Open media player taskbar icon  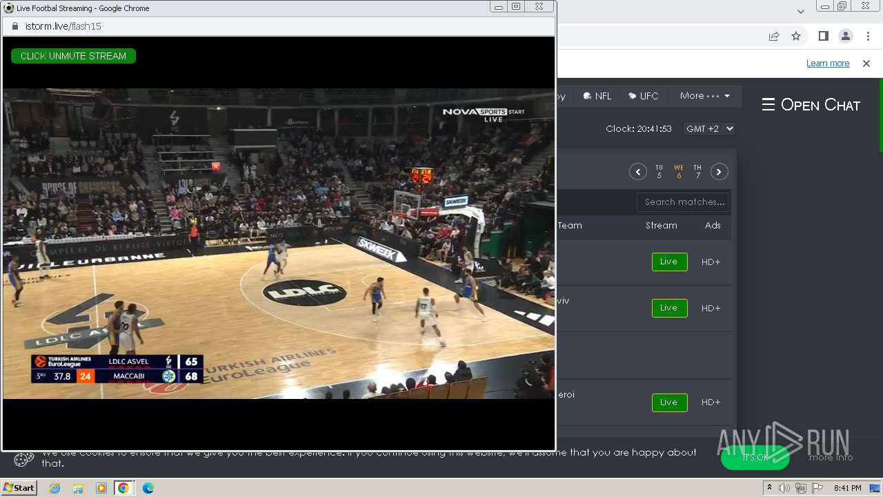click(x=101, y=488)
